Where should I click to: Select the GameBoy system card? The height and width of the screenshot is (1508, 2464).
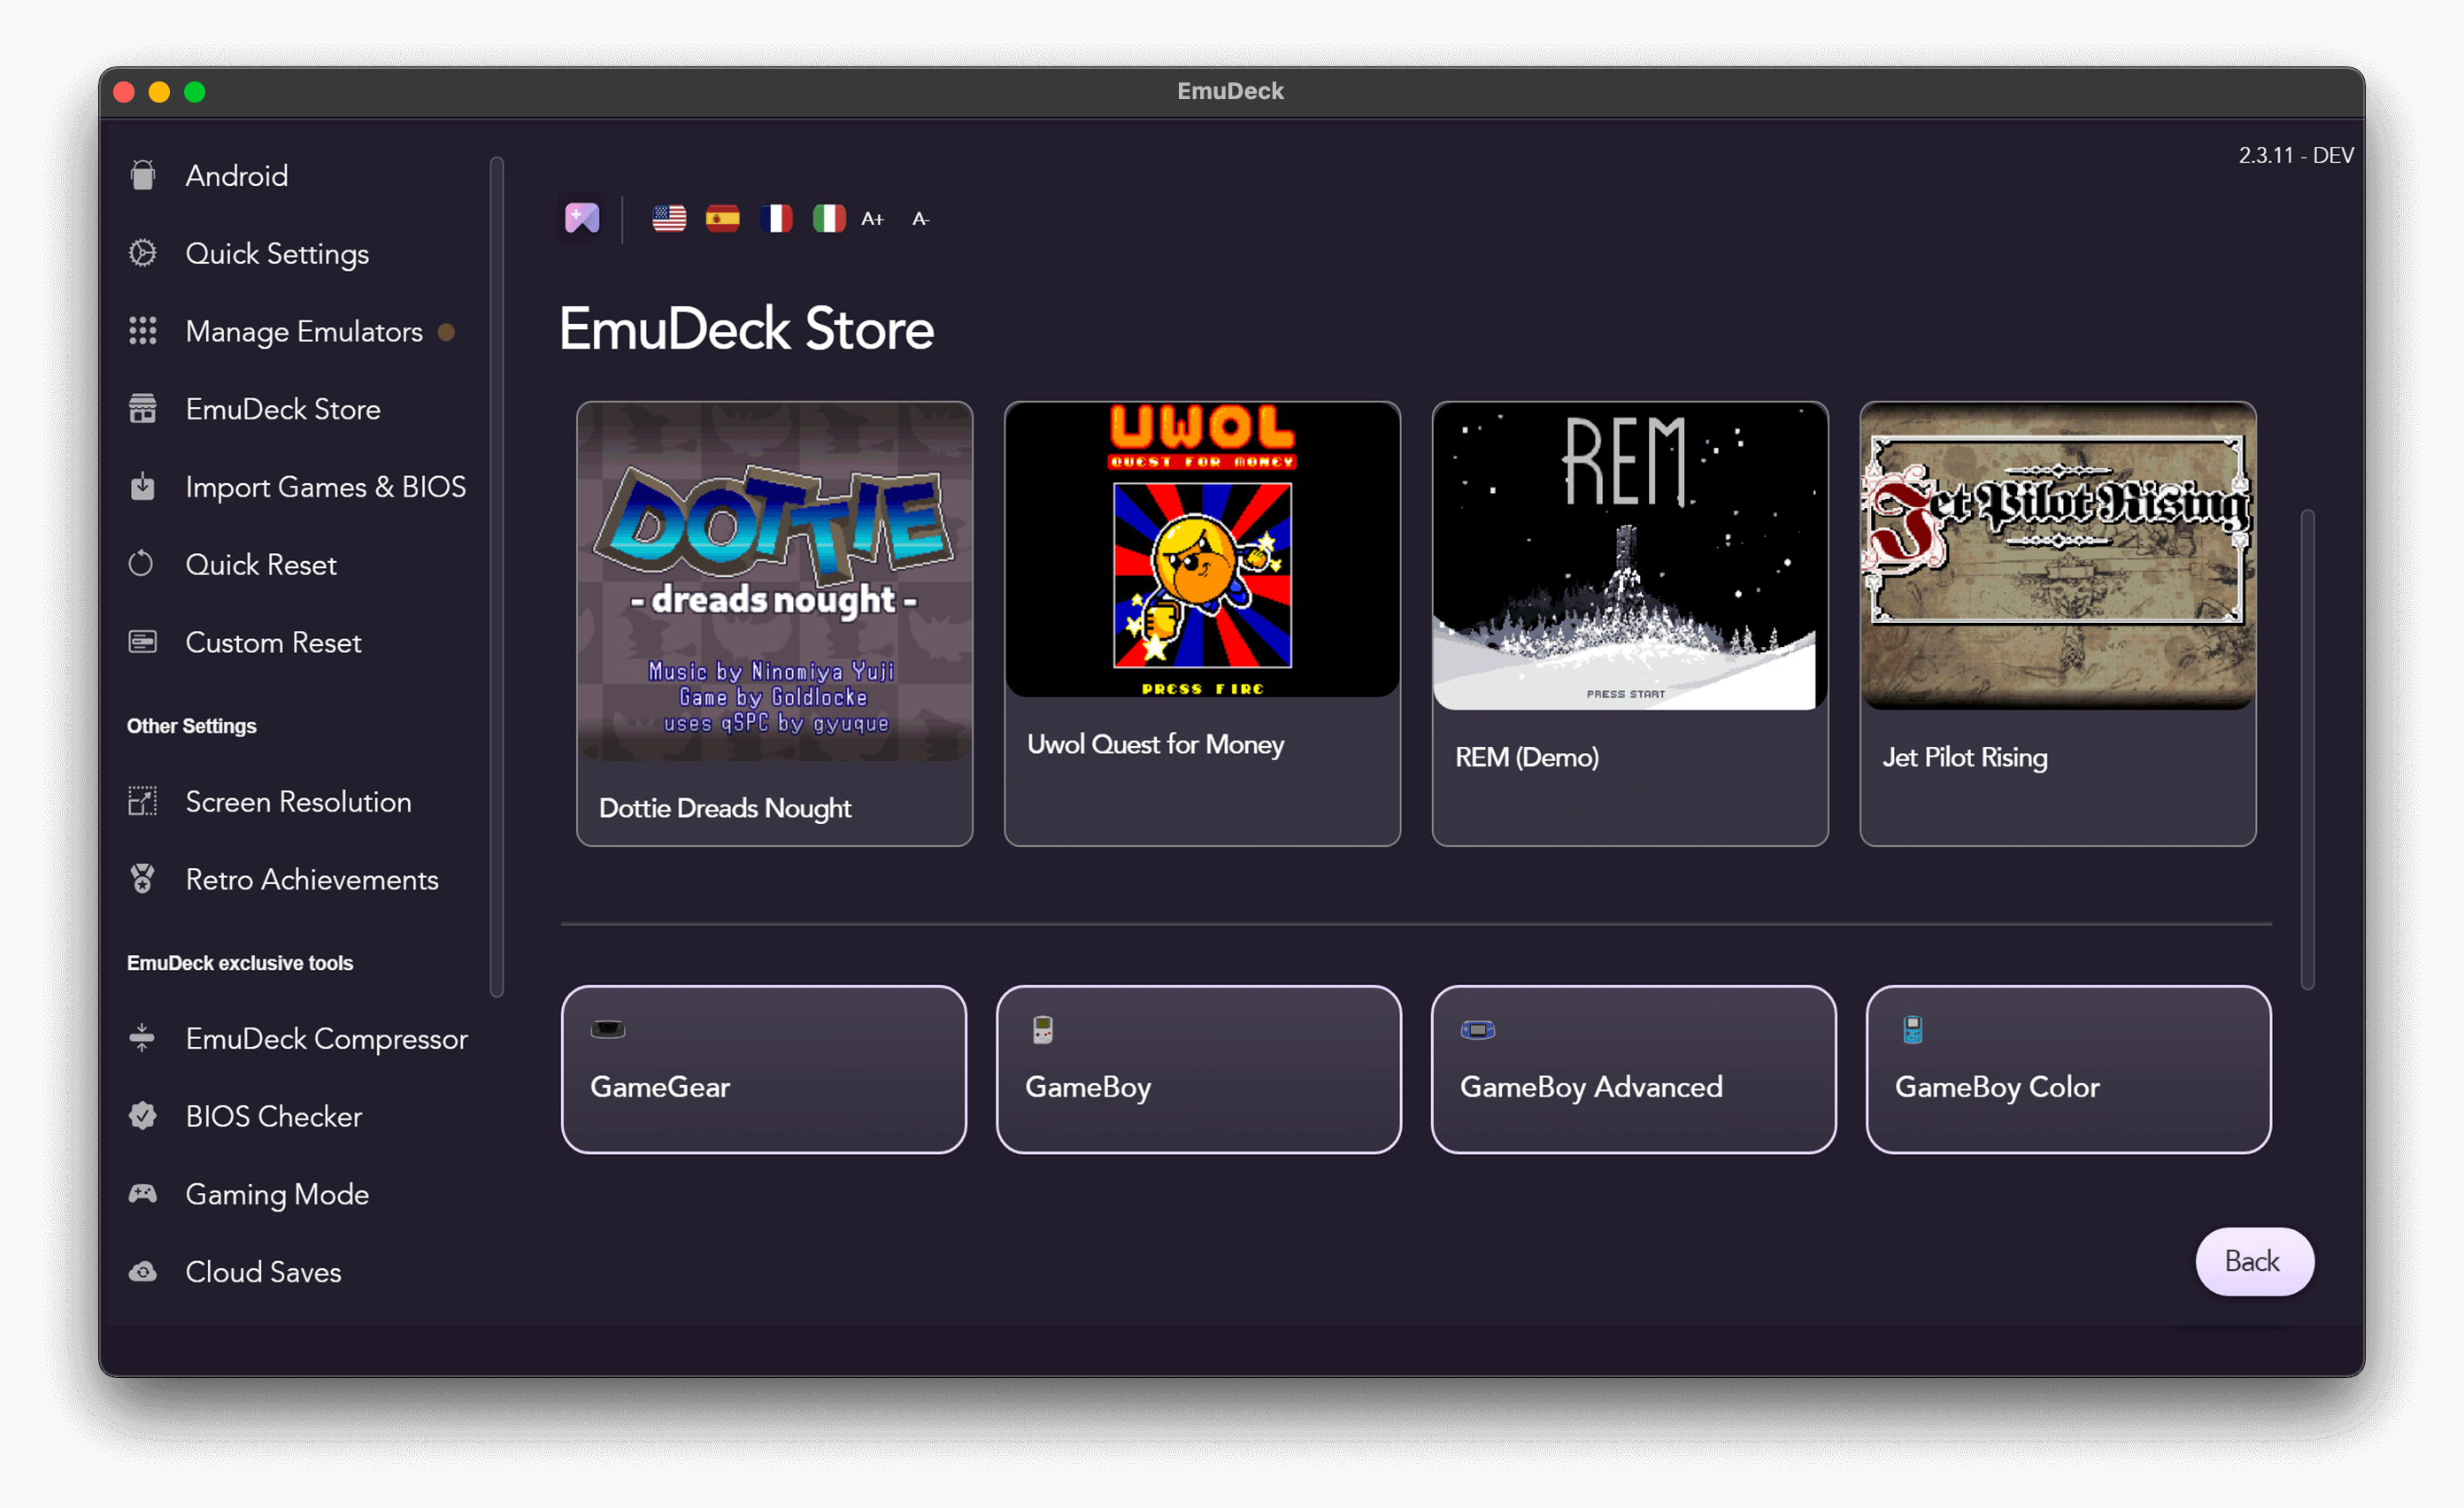click(x=1199, y=1069)
